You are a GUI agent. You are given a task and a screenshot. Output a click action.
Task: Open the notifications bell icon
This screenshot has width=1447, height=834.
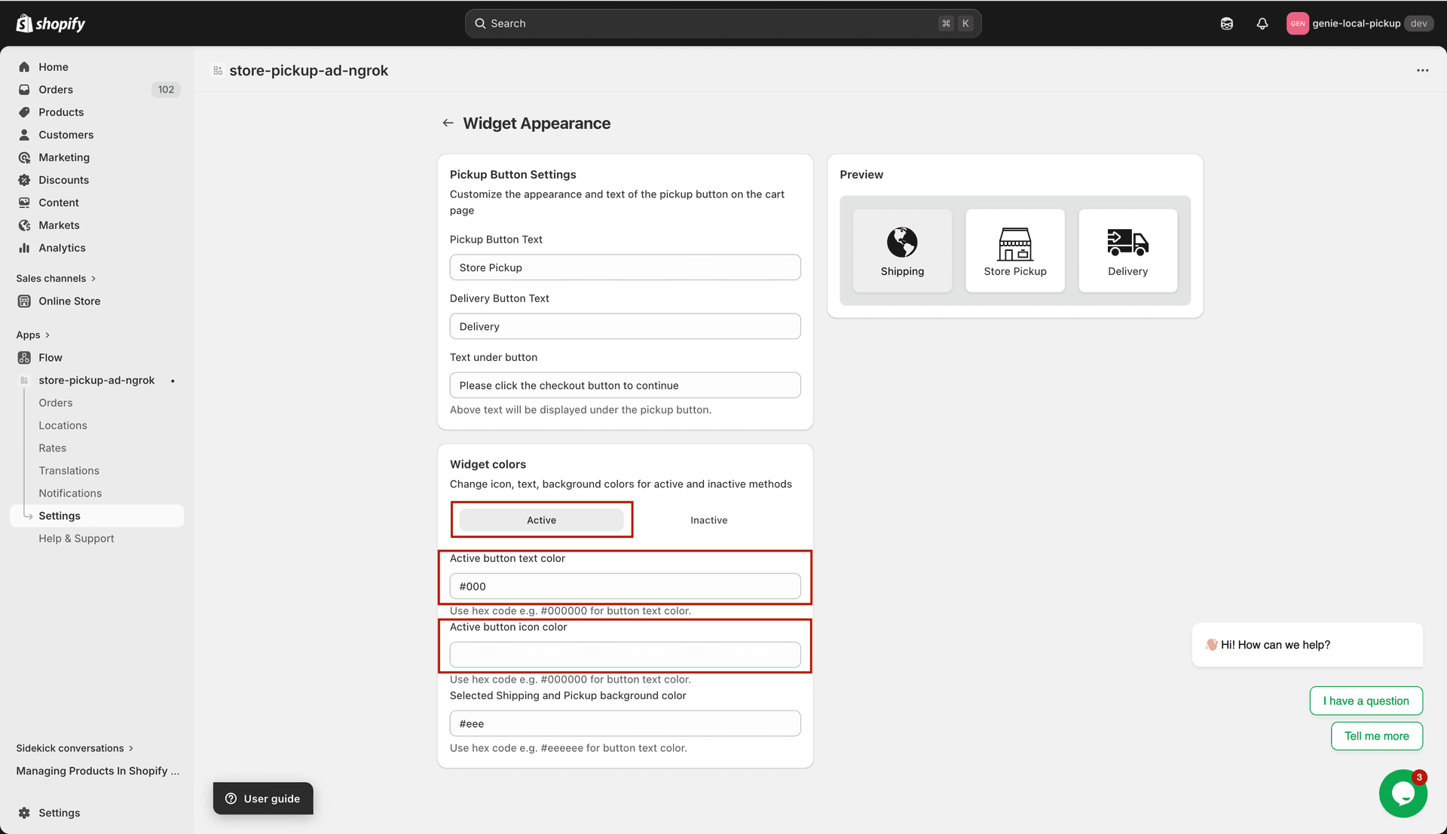[x=1262, y=23]
